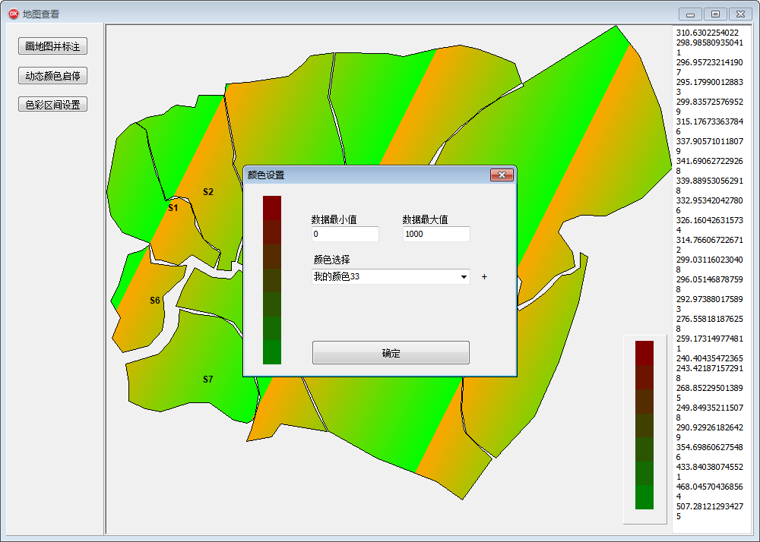The image size is (760, 542).
Task: Select value 341.690627229268 in list
Action: [710, 166]
